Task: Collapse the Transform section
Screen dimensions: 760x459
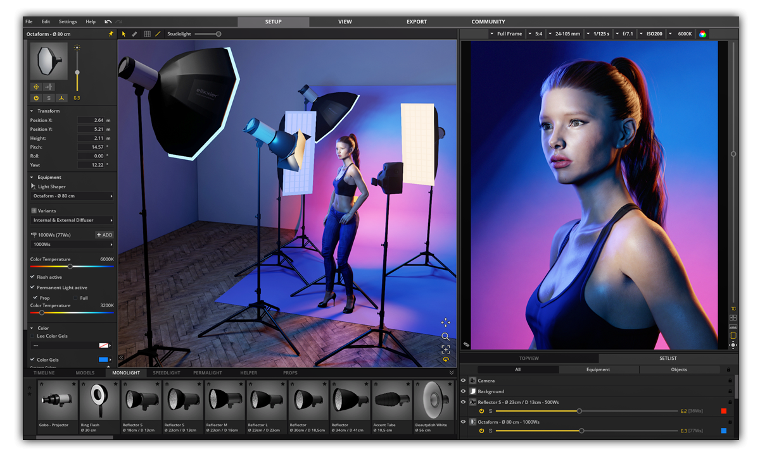Action: 32,111
